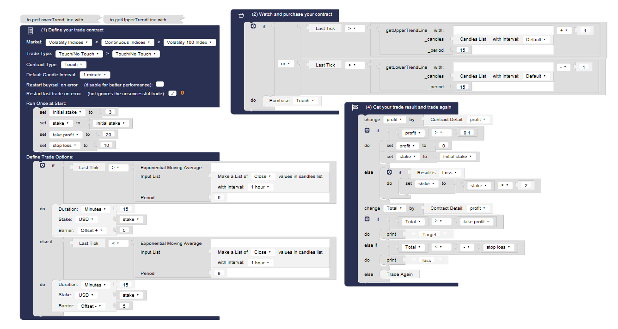Select the '(2) Watch and purchase your contract' title
Screen dimensions: 618x329
coord(292,14)
